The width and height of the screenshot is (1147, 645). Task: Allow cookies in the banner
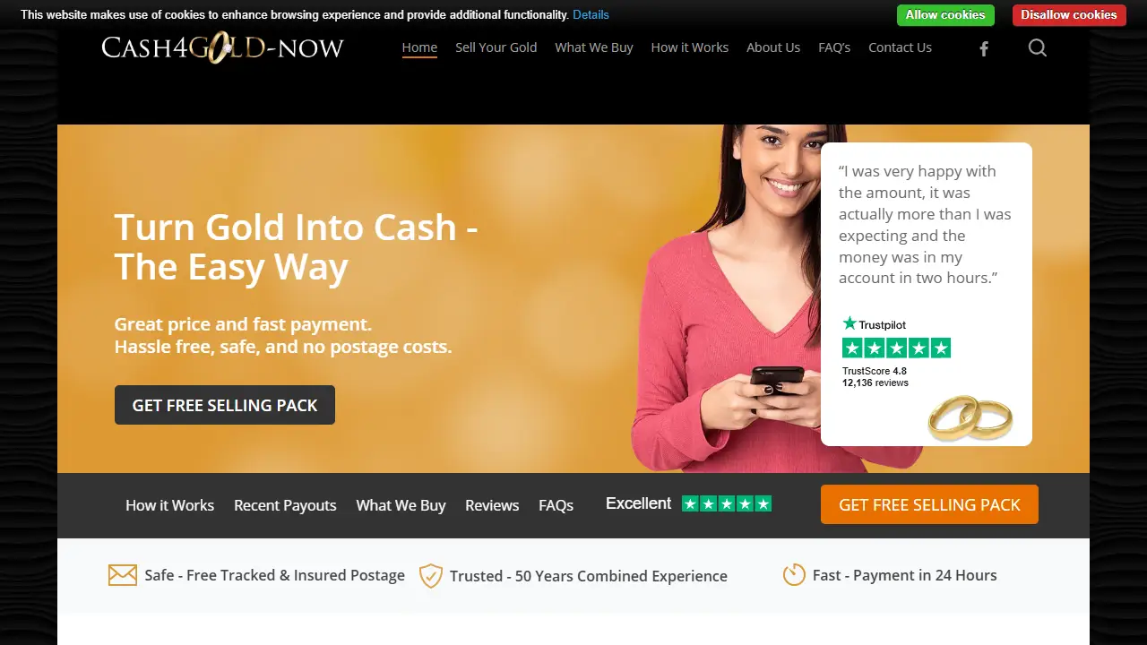[945, 14]
